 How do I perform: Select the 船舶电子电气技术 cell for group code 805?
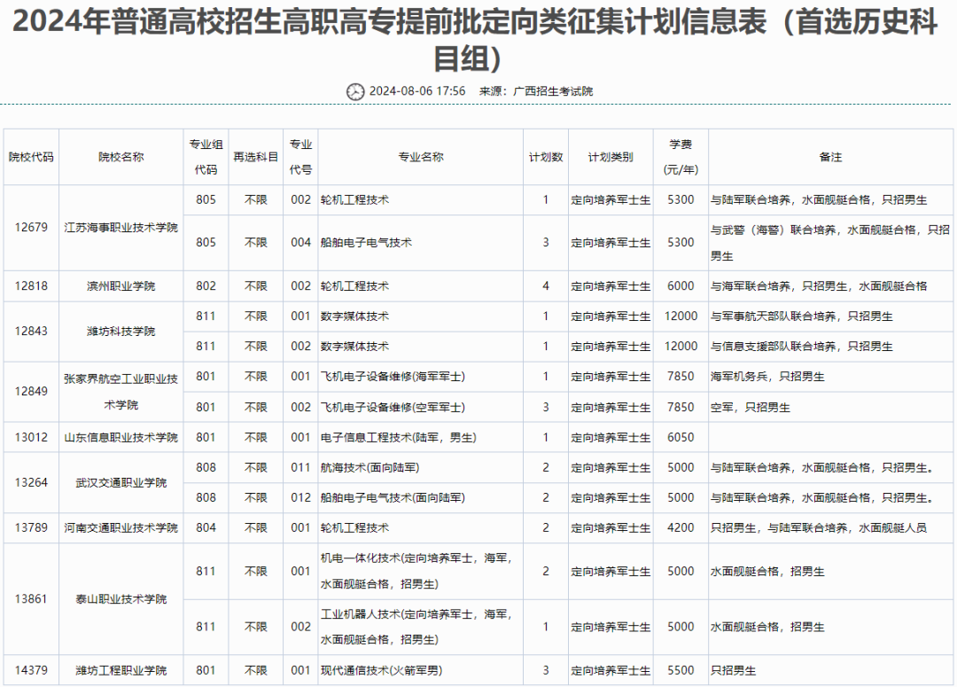tap(421, 243)
